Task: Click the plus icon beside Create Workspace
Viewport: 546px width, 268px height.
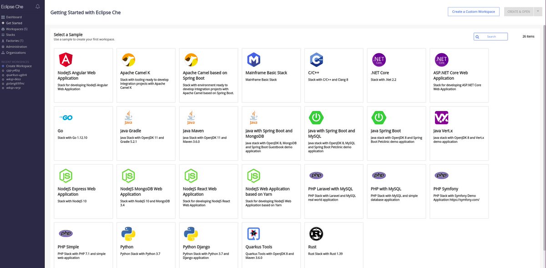Action: point(3,66)
